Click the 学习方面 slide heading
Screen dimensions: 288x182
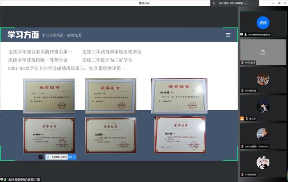coord(23,35)
